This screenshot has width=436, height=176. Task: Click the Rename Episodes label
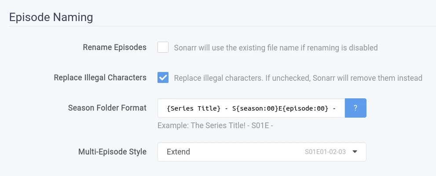[114, 47]
